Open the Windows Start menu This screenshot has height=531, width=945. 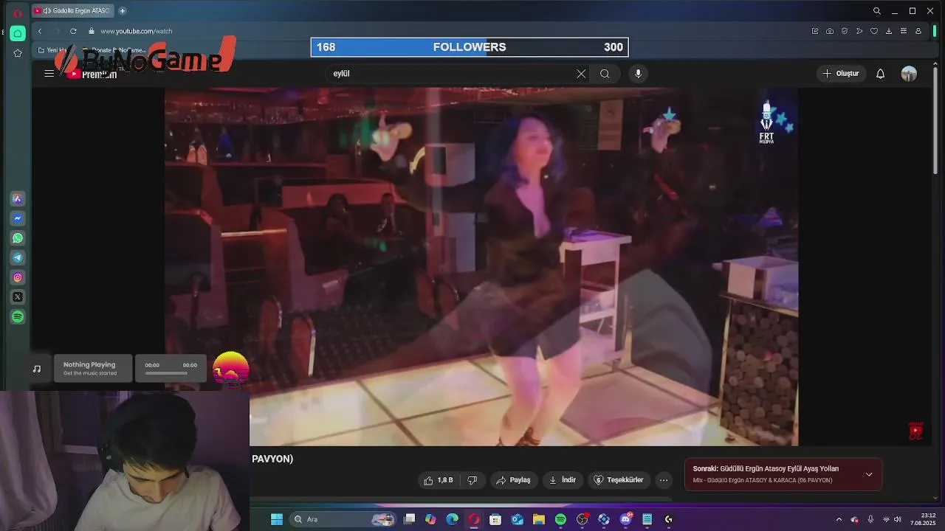pos(277,519)
